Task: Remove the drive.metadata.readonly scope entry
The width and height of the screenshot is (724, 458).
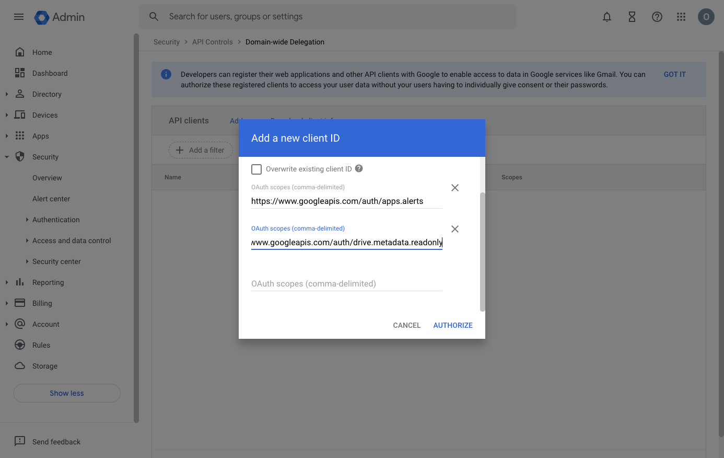Action: tap(454, 229)
